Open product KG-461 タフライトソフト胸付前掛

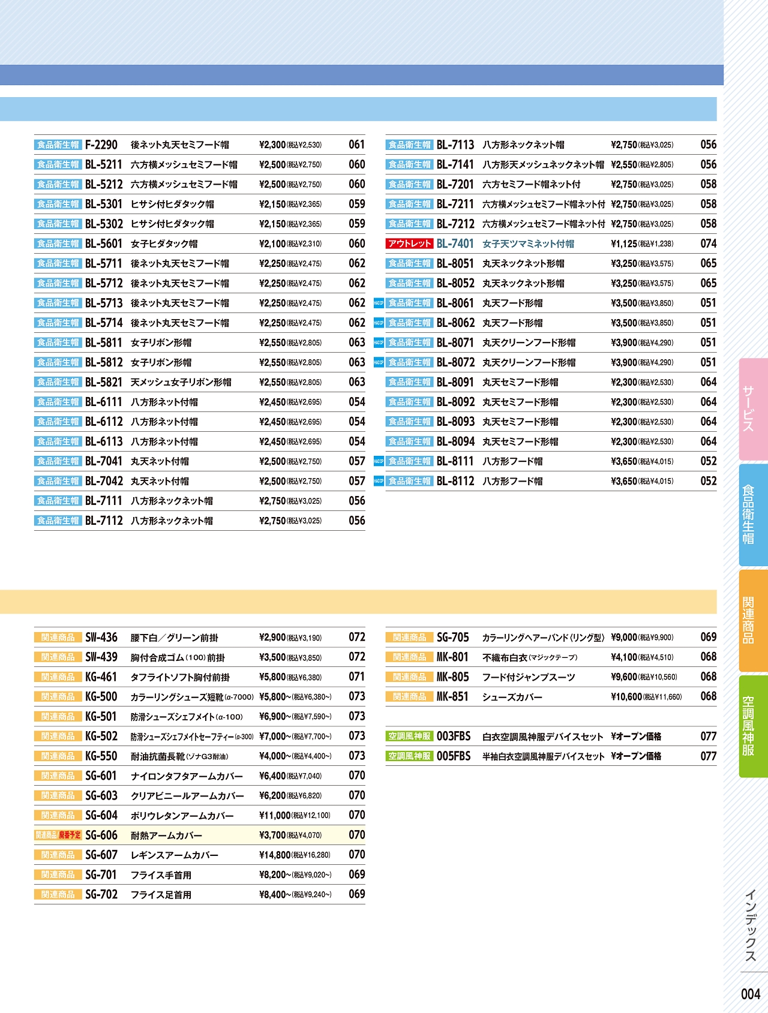[x=180, y=677]
